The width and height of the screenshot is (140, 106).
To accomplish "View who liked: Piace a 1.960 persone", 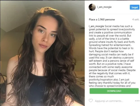I will click(x=102, y=19).
